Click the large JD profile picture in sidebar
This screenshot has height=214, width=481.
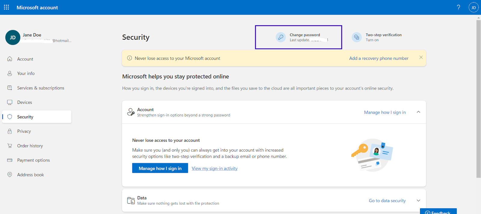click(x=13, y=37)
